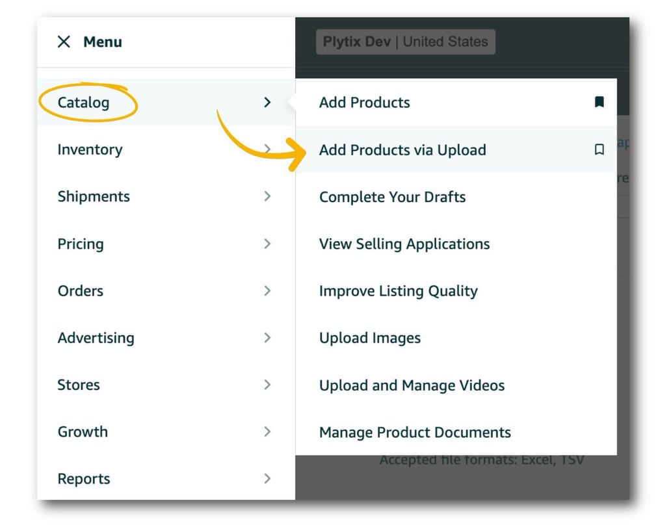Close the menu via the X icon
This screenshot has width=671, height=529.
[x=63, y=42]
